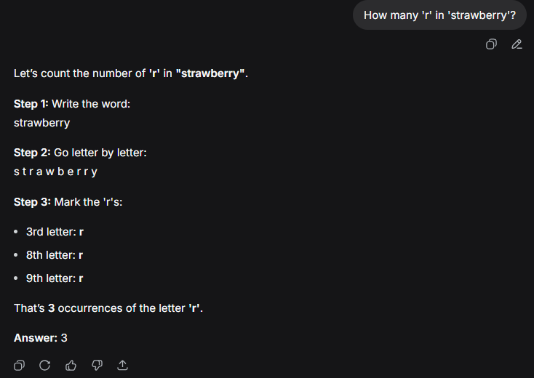Screen dimensions: 534x378
Task: Regenerate the assistant's response
Action: (45, 365)
